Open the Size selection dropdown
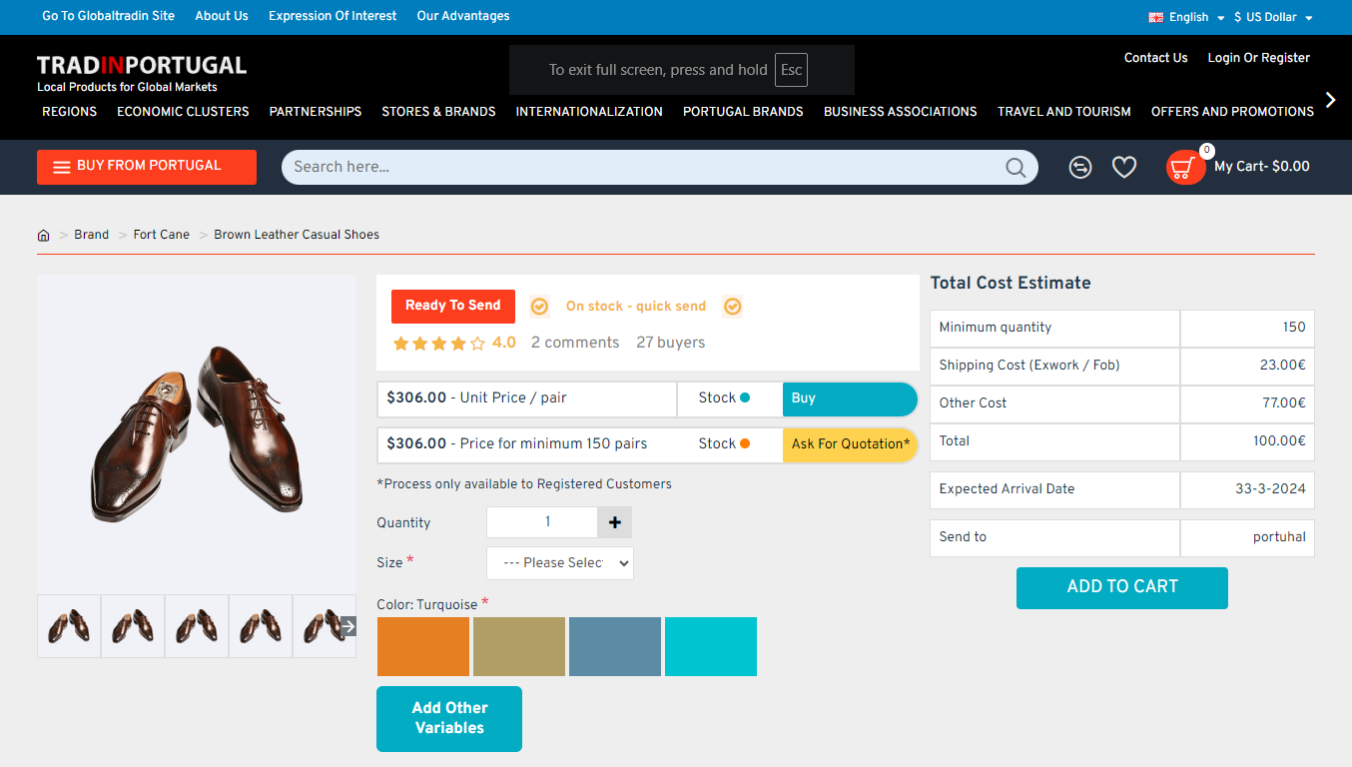This screenshot has width=1352, height=767. [559, 563]
